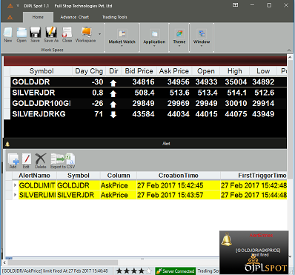The width and height of the screenshot is (295, 275).
Task: Delete the selected alert
Action: pos(41,161)
